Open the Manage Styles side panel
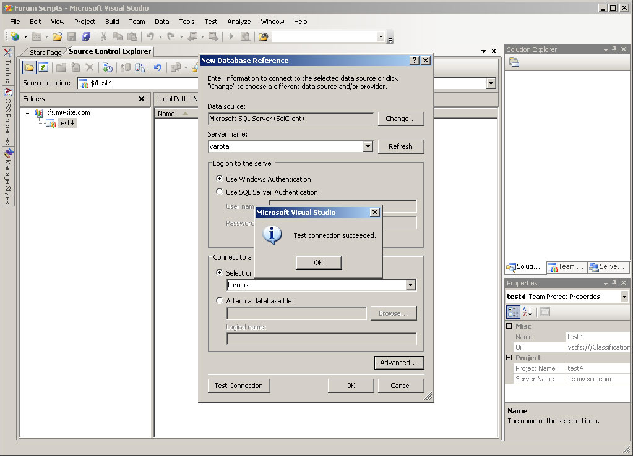Viewport: 633px width, 456px height. click(x=7, y=176)
